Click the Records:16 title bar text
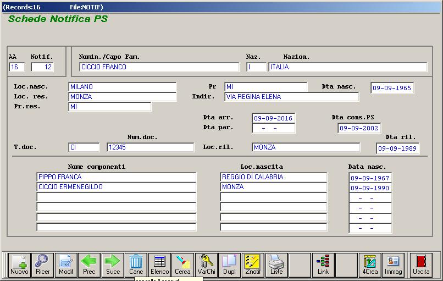Viewport: 443px width, 281px height. coord(22,7)
